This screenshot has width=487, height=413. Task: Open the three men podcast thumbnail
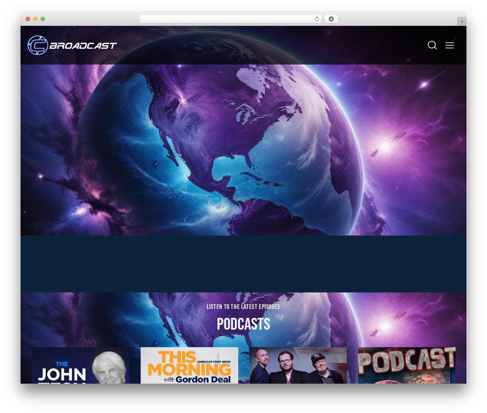(298, 365)
